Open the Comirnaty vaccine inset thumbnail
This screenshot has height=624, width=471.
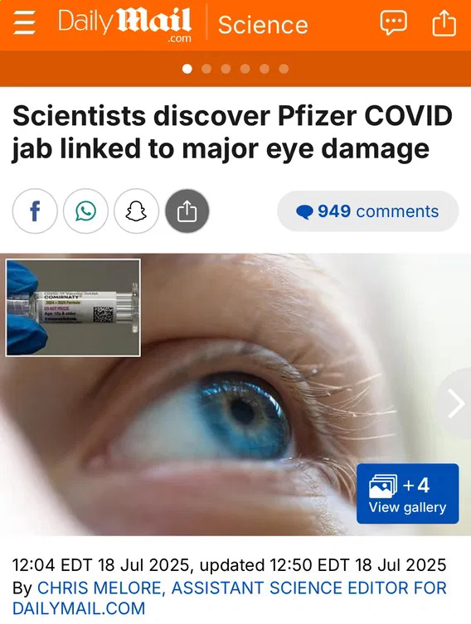(x=73, y=307)
